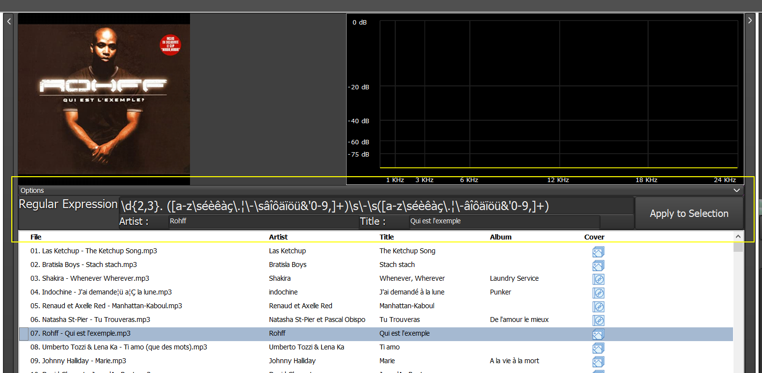The width and height of the screenshot is (762, 373).
Task: Click the Regular Expression input field
Action: 376,206
